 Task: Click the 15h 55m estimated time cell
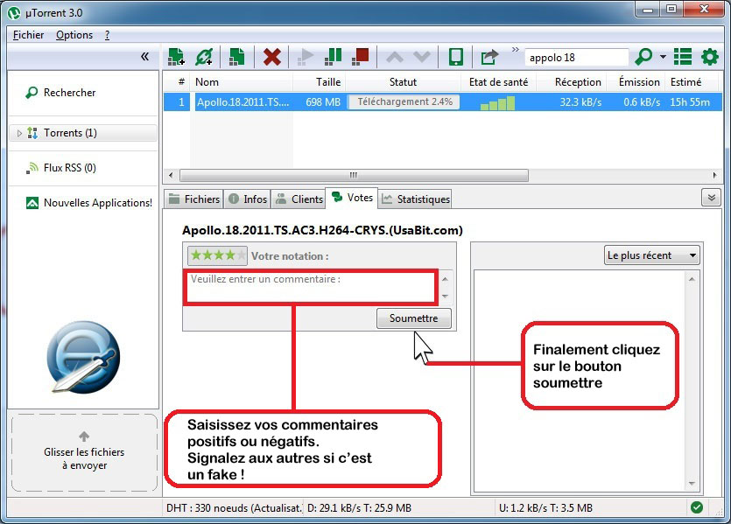click(690, 102)
